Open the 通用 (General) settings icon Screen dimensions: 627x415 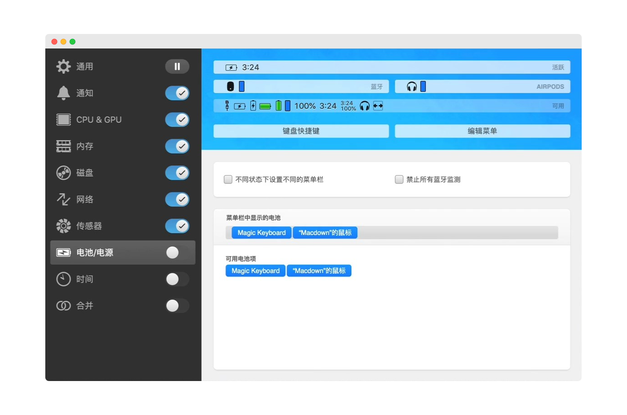coord(63,66)
